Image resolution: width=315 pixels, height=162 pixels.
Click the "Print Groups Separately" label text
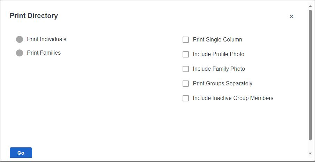223,84
